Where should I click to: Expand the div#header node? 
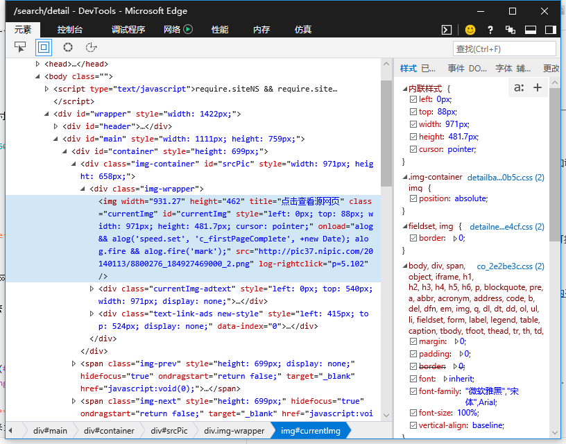point(56,126)
